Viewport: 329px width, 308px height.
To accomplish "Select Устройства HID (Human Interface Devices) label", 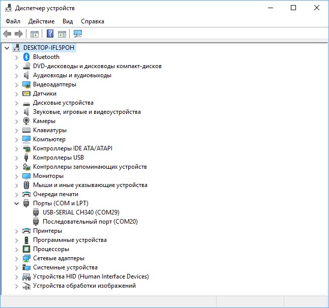I will click(91, 276).
